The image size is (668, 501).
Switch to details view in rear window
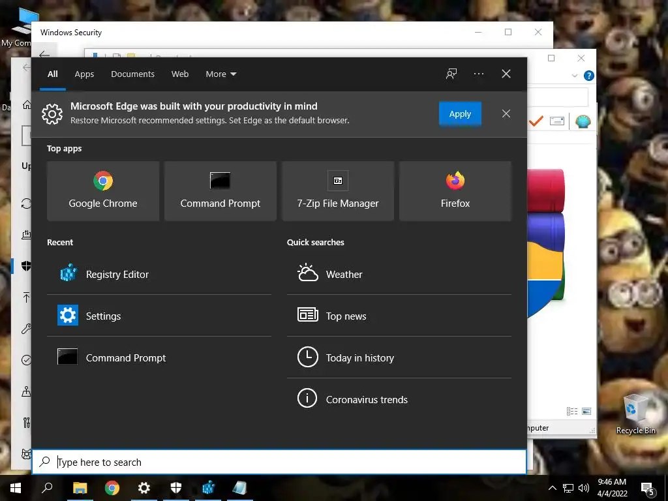pos(571,411)
